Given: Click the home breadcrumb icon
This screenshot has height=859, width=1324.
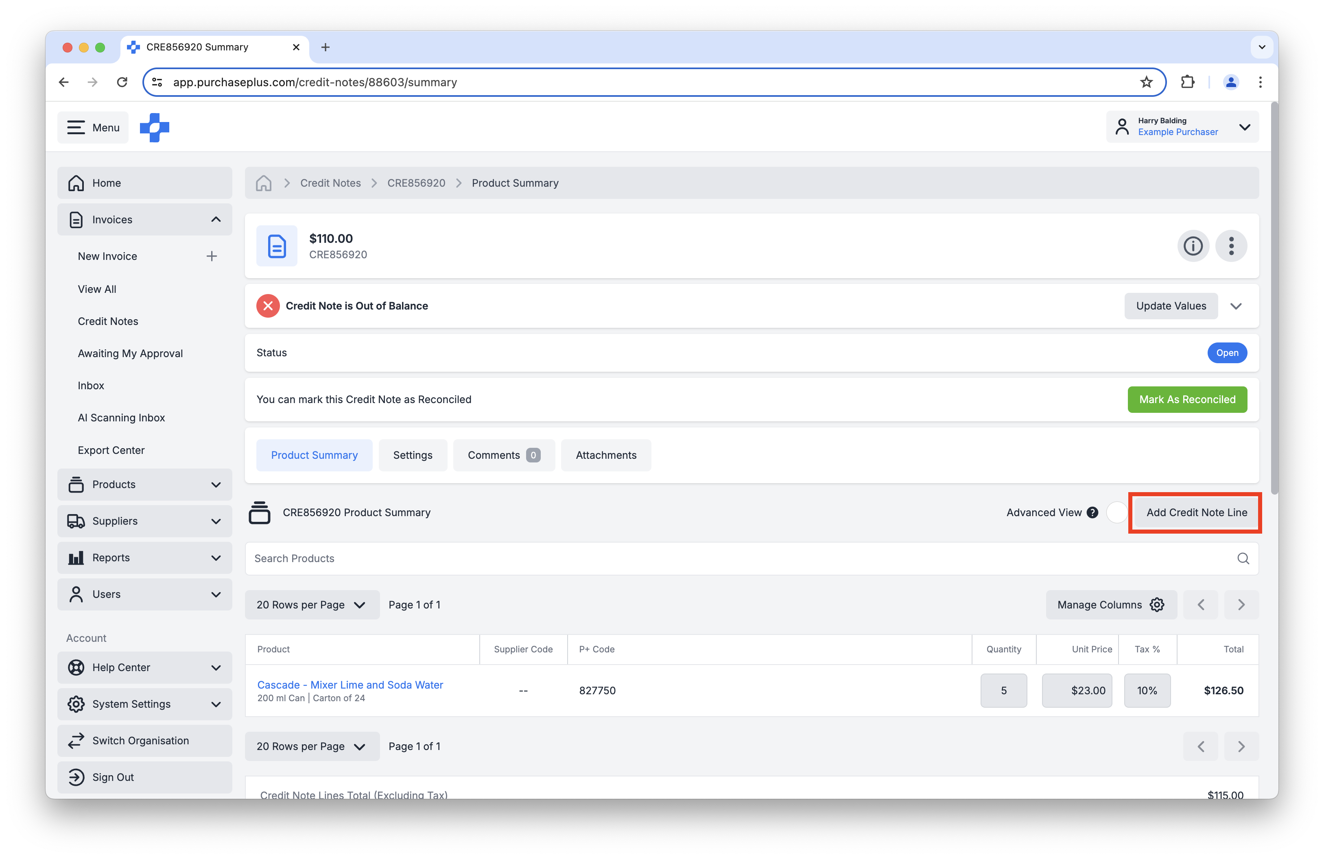Looking at the screenshot, I should [264, 183].
